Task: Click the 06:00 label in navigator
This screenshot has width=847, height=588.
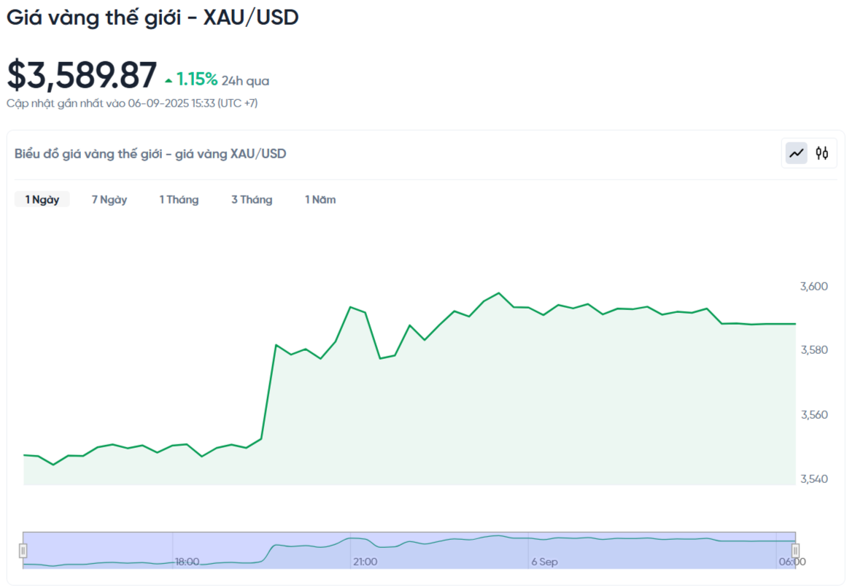Action: (792, 562)
